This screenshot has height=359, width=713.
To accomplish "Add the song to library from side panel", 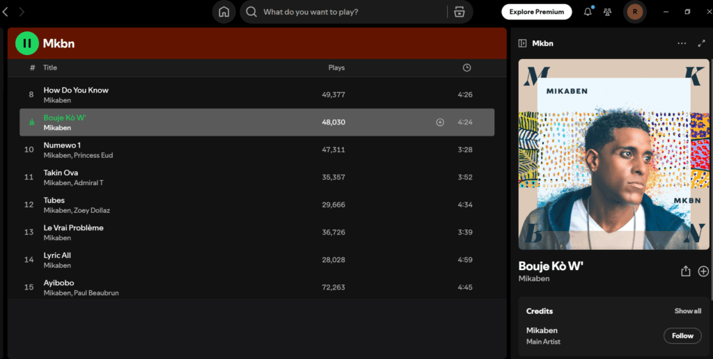I will (703, 271).
